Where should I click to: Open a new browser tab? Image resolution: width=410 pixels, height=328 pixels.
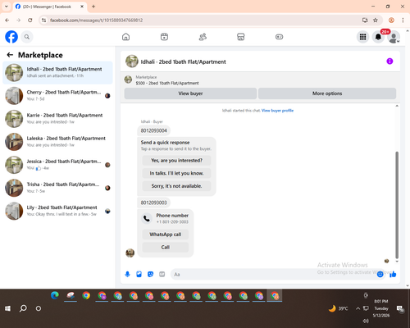pos(93,7)
